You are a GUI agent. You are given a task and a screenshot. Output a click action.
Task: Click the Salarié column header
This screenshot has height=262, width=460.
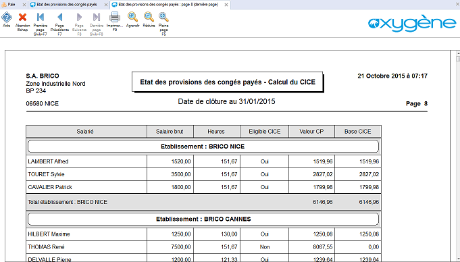pyautogui.click(x=86, y=132)
